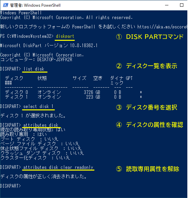Maximize the PowerShell window

[x=182, y=5]
